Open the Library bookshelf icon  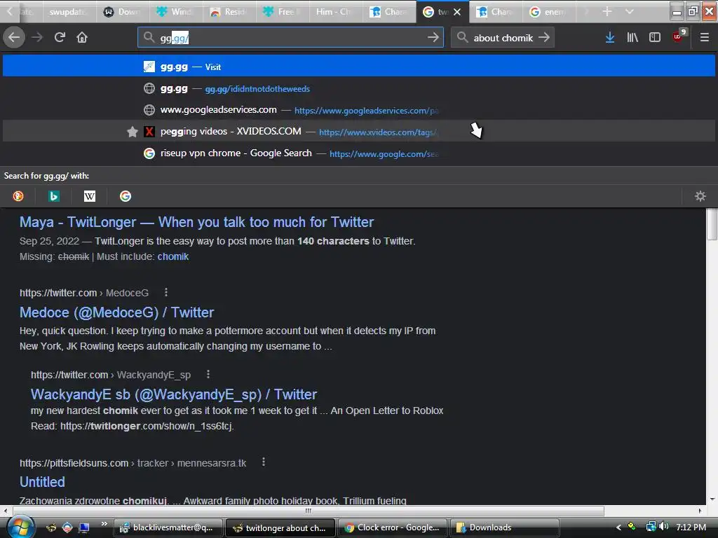point(632,38)
